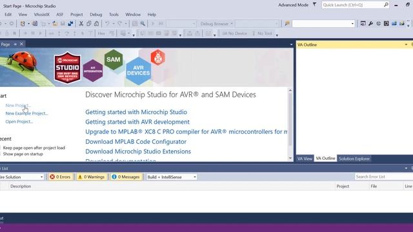This screenshot has height=232, width=413.
Task: Click the No Tool button
Action: coord(262,34)
